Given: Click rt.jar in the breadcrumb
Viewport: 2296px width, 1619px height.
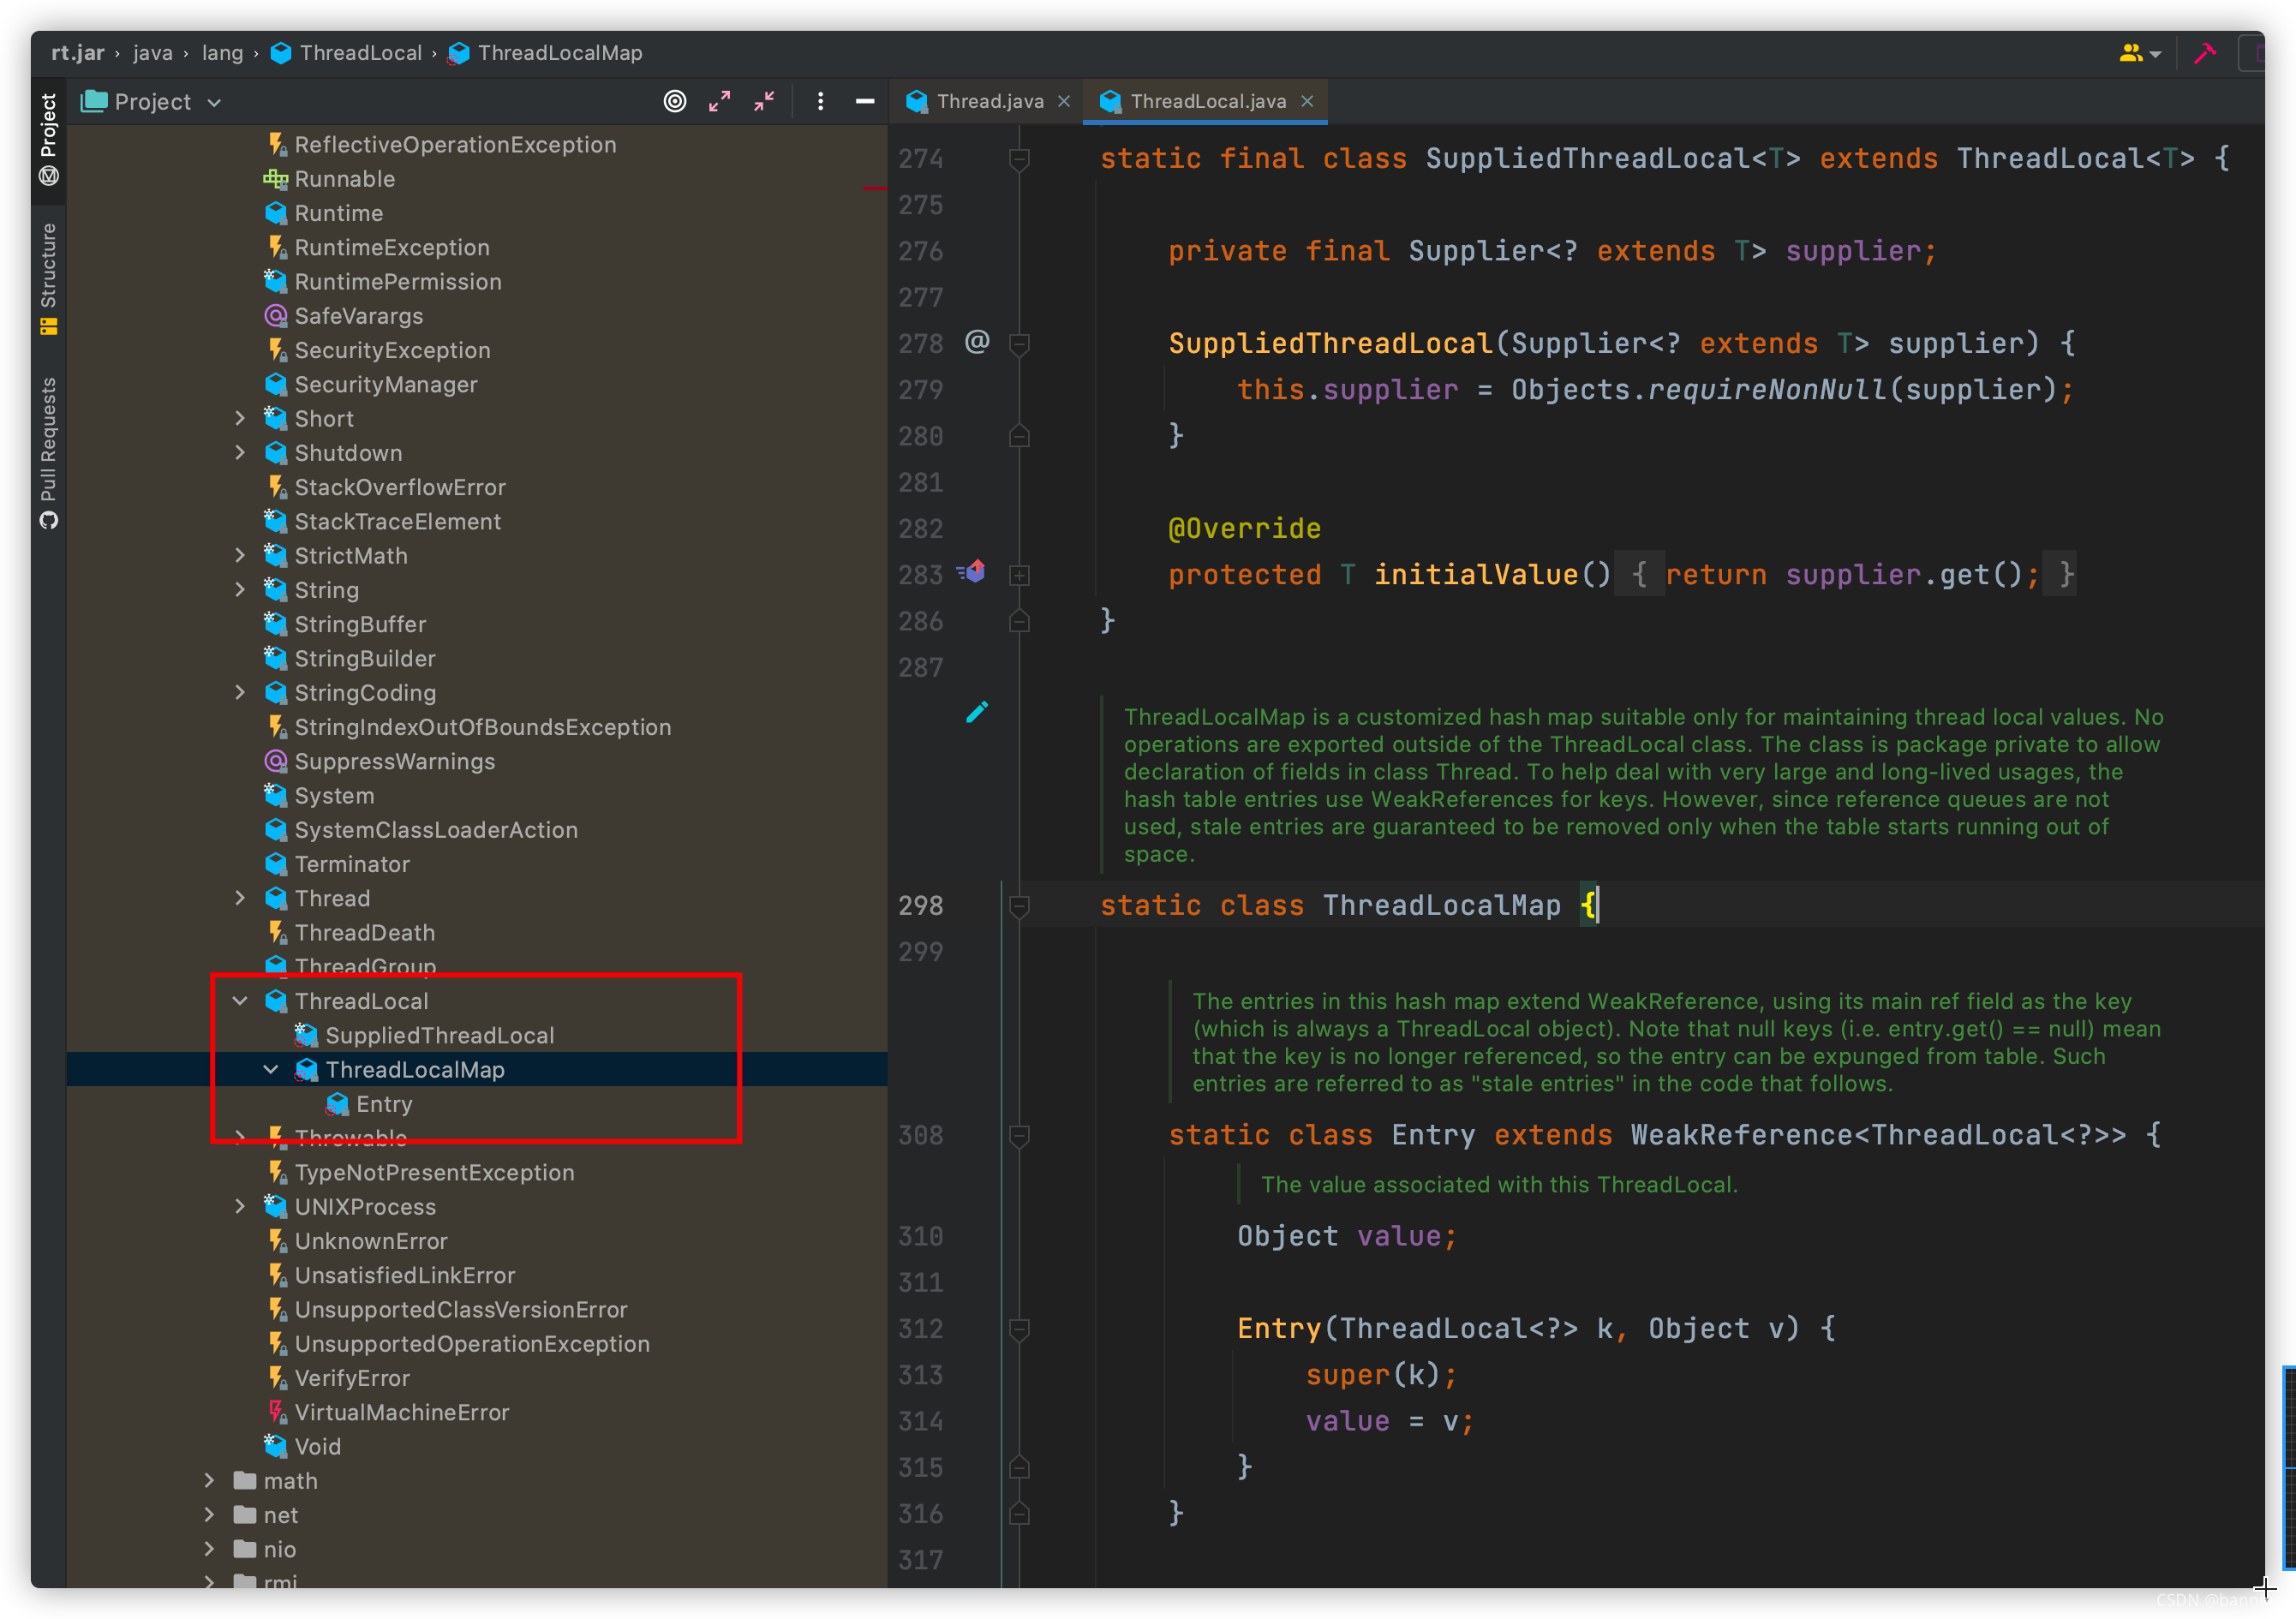Looking at the screenshot, I should pyautogui.click(x=77, y=53).
